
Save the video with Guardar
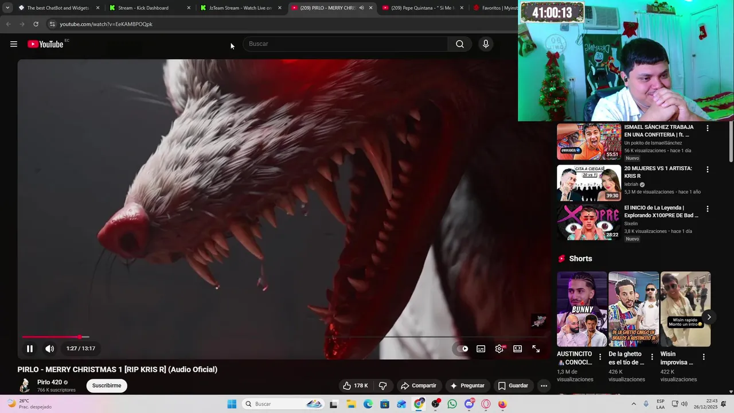[513, 385]
